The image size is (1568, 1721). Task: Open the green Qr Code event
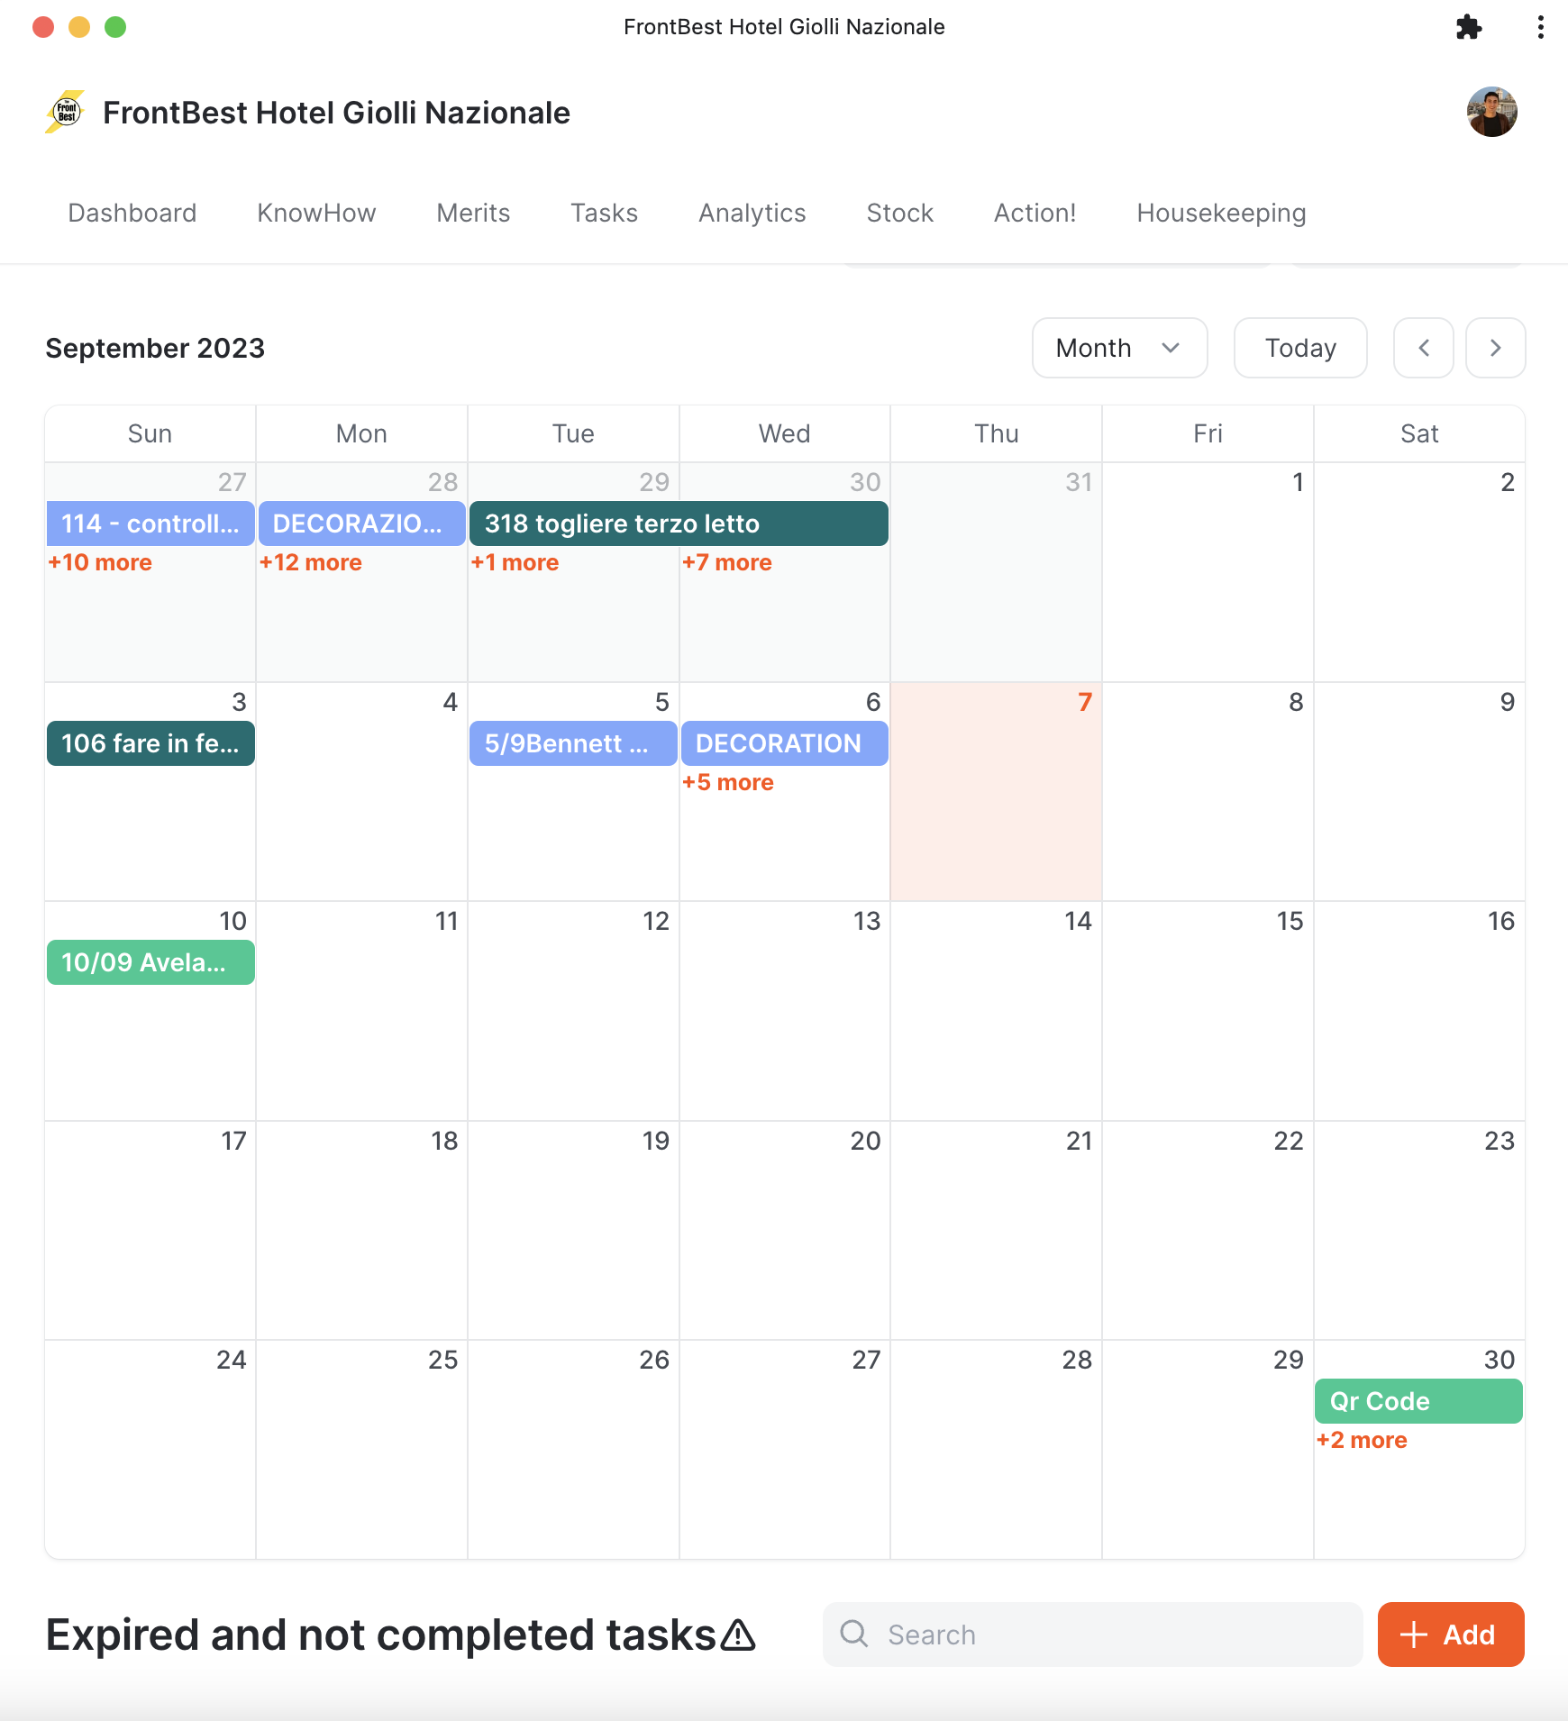click(x=1418, y=1401)
